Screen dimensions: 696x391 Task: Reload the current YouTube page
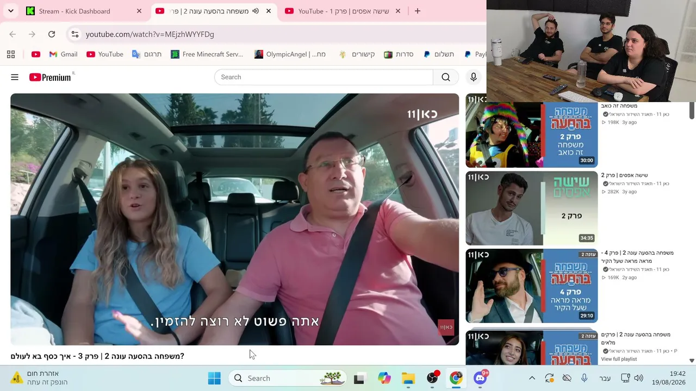coord(52,34)
